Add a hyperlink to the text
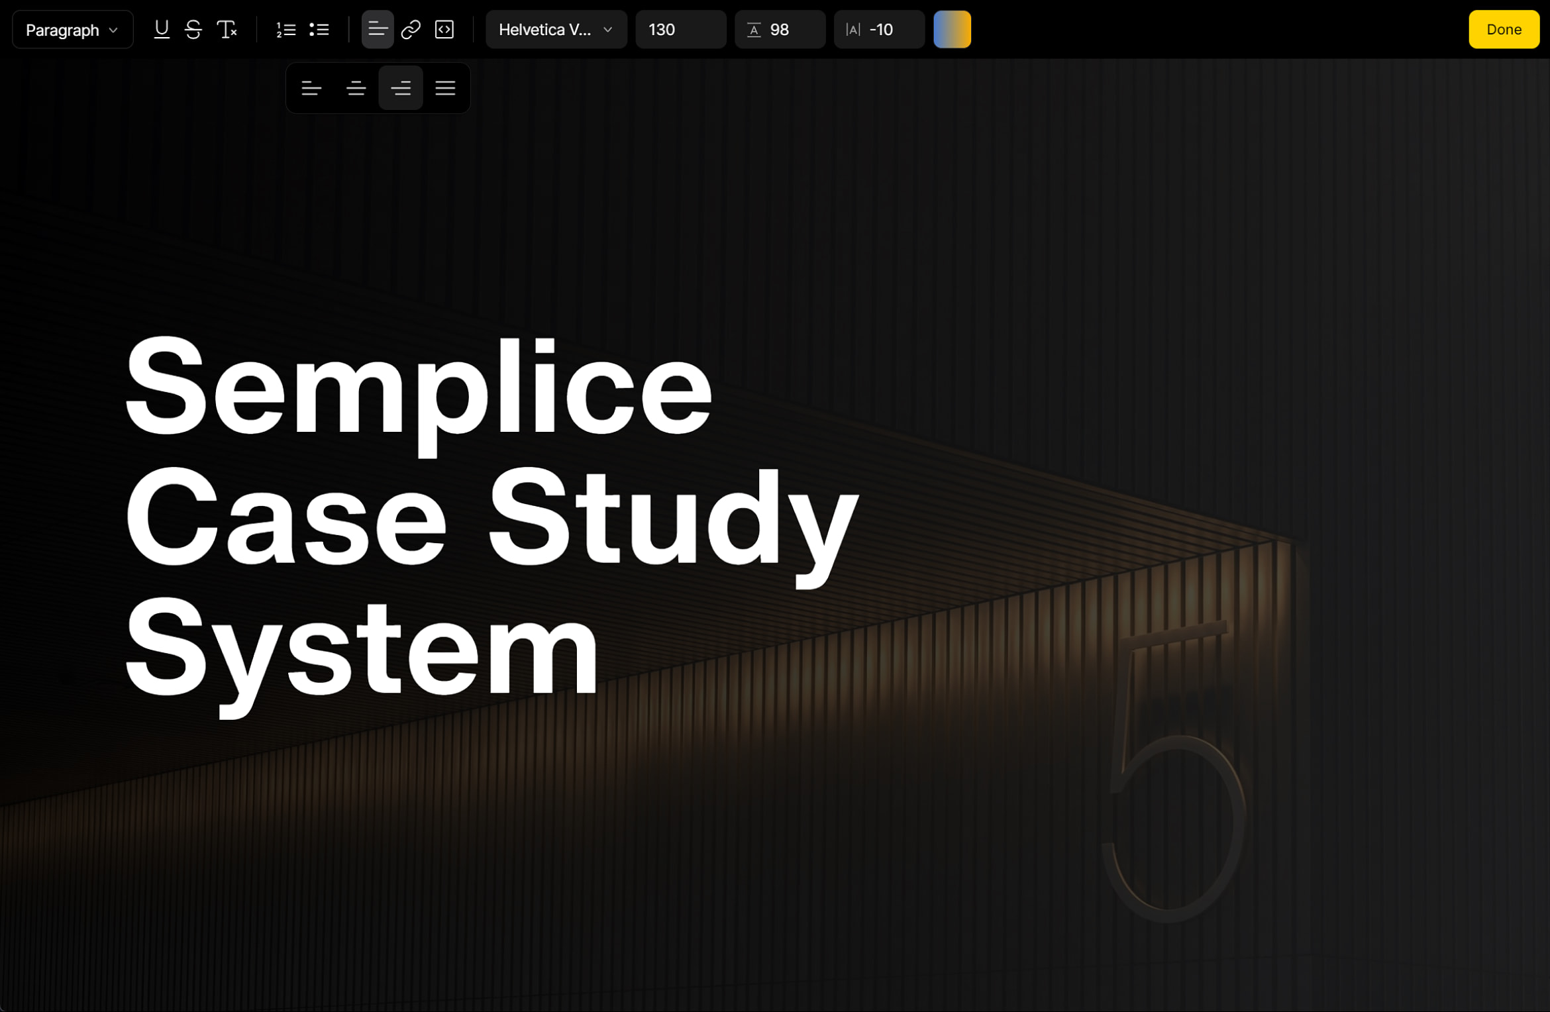1550x1012 pixels. 411,30
